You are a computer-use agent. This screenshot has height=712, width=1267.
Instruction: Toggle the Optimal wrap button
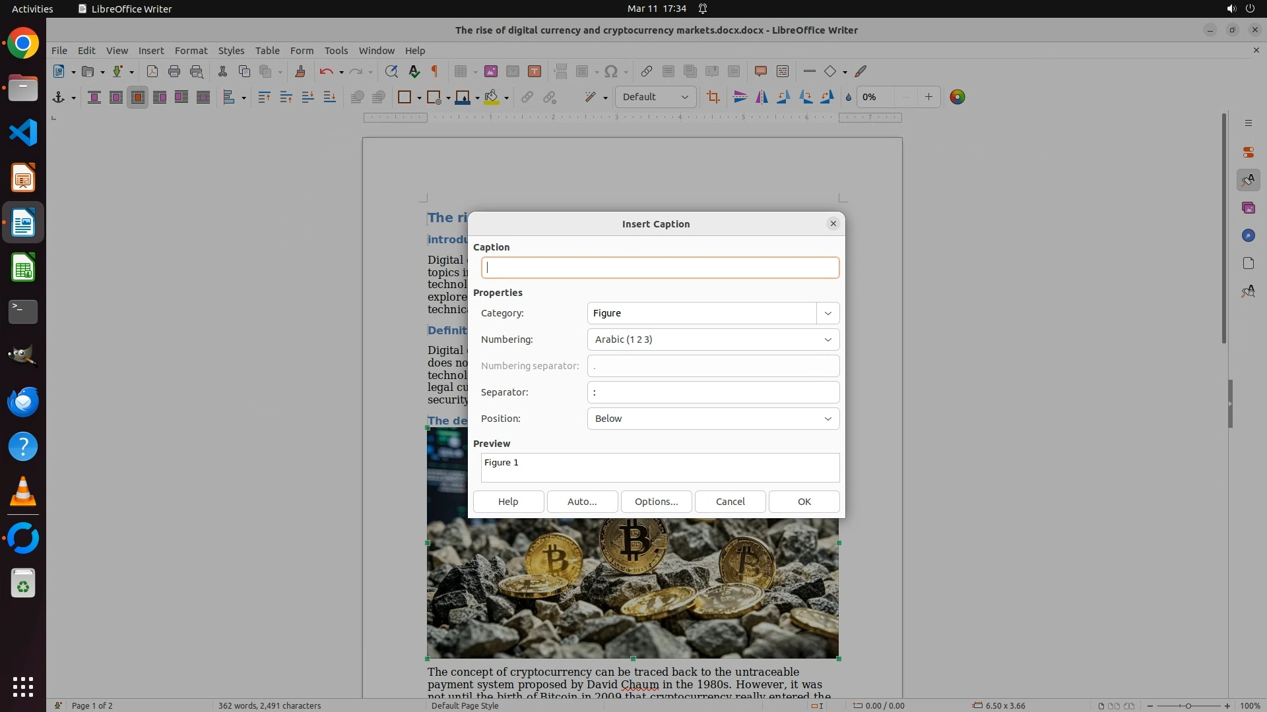point(137,97)
